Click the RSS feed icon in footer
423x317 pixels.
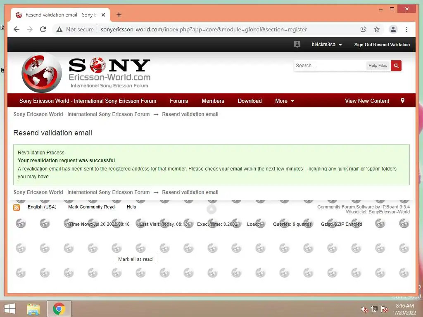pyautogui.click(x=17, y=207)
